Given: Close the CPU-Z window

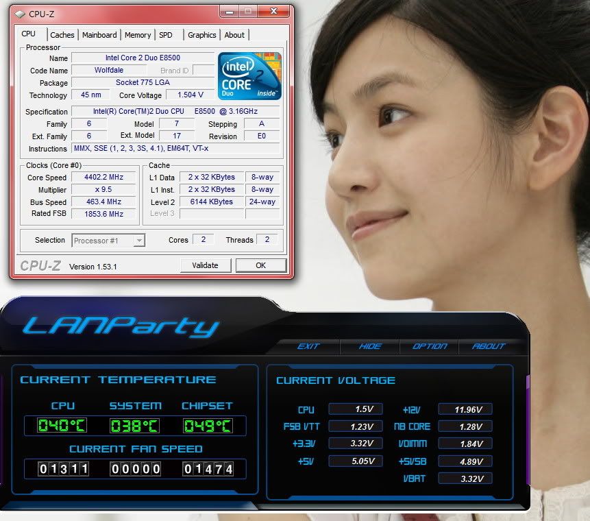Looking at the screenshot, I should click(274, 11).
